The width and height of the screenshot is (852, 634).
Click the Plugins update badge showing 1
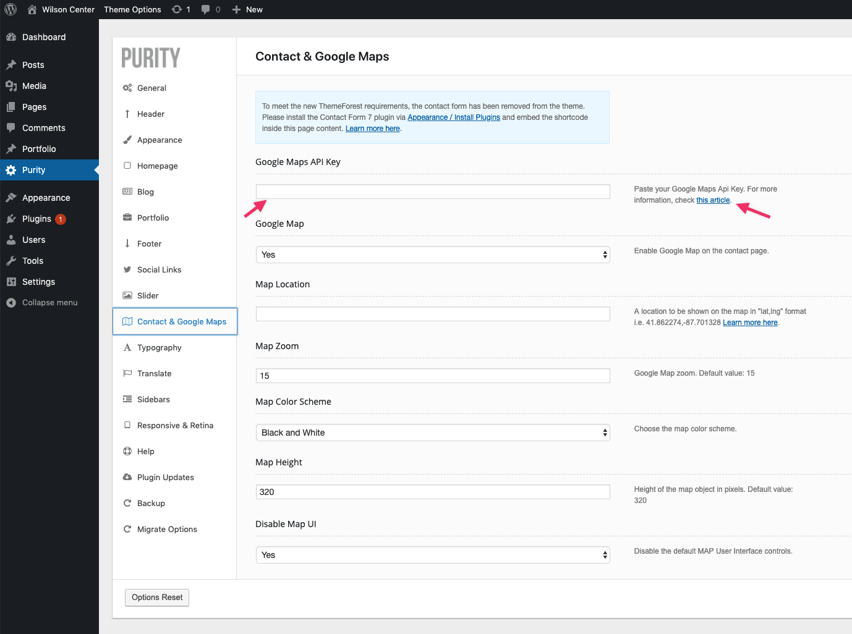[61, 219]
